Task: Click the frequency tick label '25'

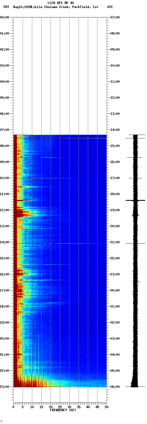Action: (60, 407)
